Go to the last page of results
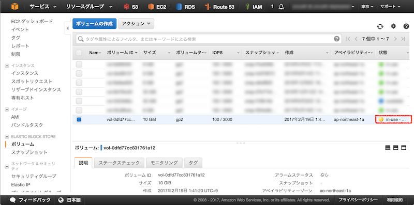The width and height of the screenshot is (414, 205). click(x=403, y=39)
